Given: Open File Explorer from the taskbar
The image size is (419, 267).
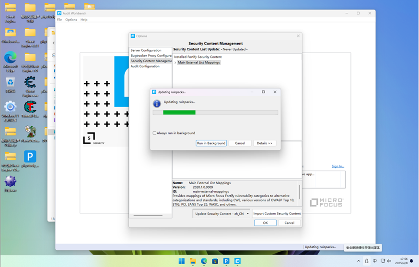Looking at the screenshot, I should (193, 261).
